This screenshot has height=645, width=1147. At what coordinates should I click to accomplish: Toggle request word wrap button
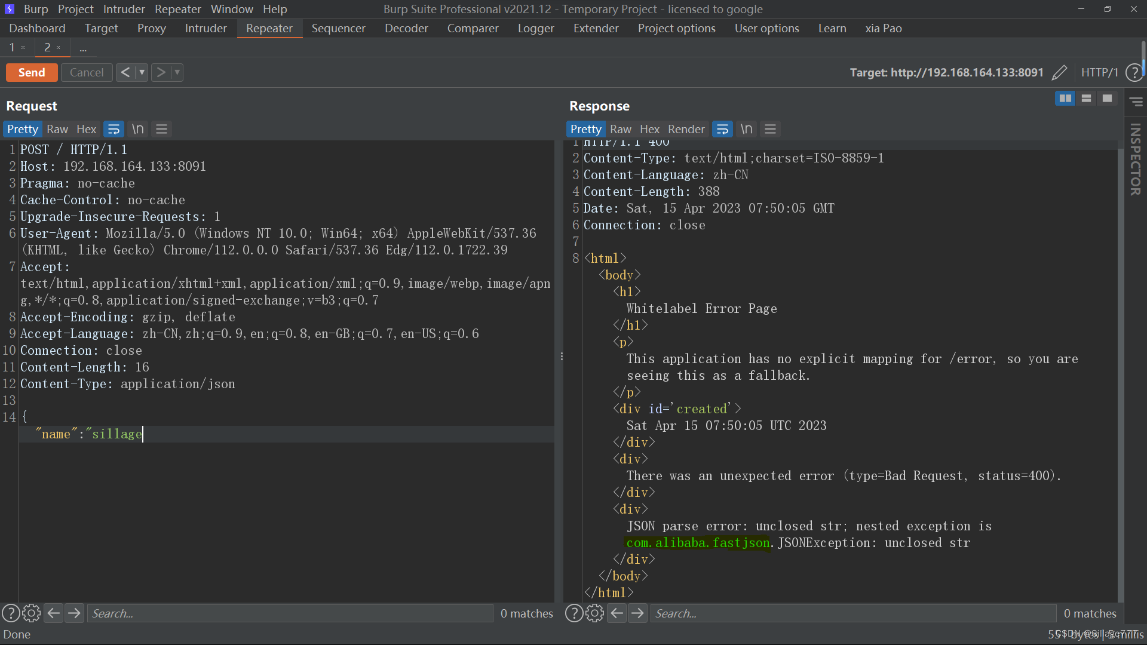(x=114, y=129)
